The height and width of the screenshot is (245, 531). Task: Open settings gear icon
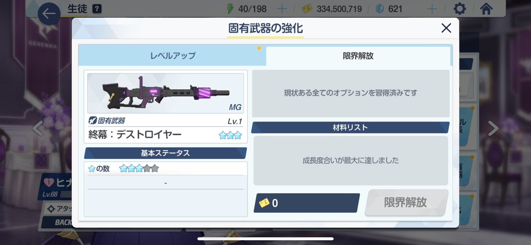click(x=460, y=9)
